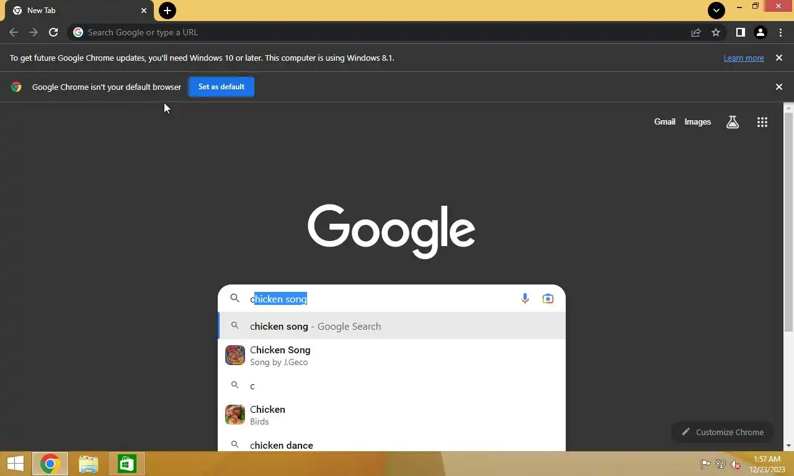Share this page icon in address bar

pyautogui.click(x=696, y=32)
